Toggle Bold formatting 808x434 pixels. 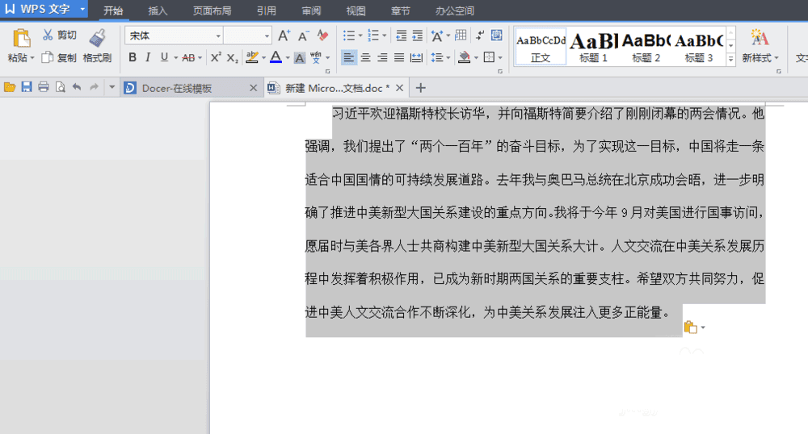pos(133,57)
